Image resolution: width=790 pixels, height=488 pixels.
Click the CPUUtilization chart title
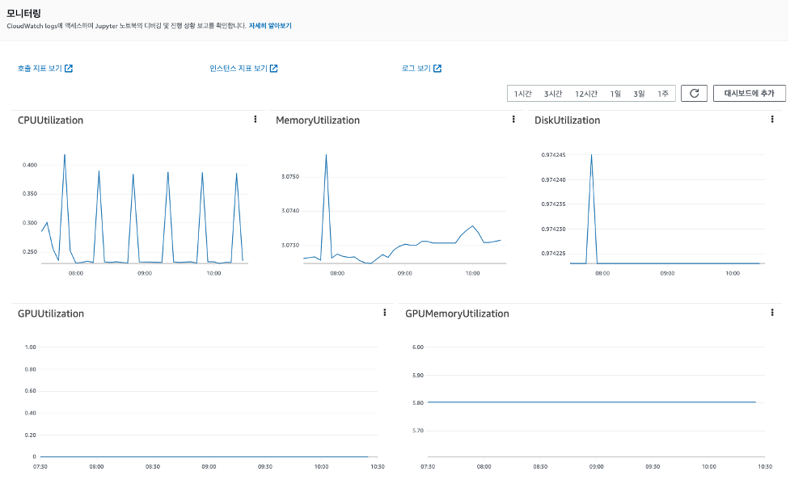pyautogui.click(x=50, y=120)
